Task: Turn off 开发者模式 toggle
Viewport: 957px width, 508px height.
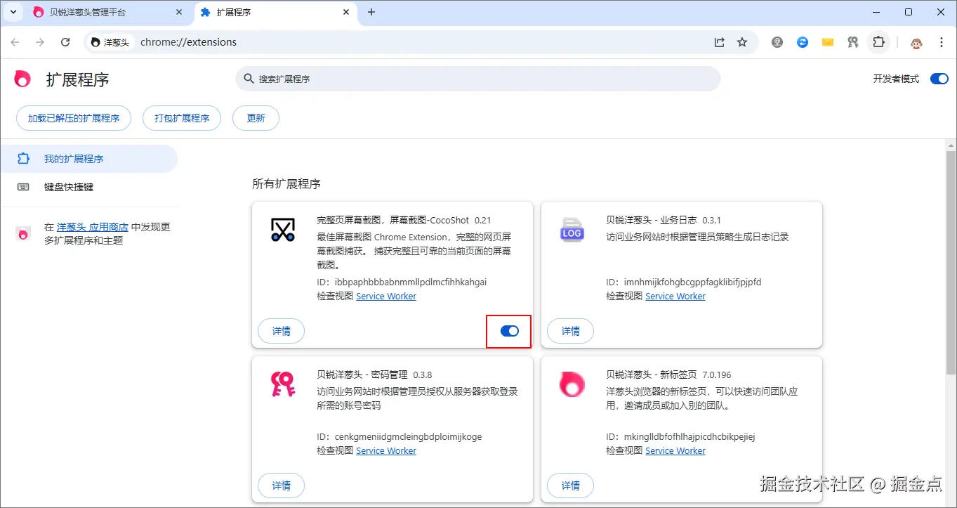Action: (x=939, y=79)
